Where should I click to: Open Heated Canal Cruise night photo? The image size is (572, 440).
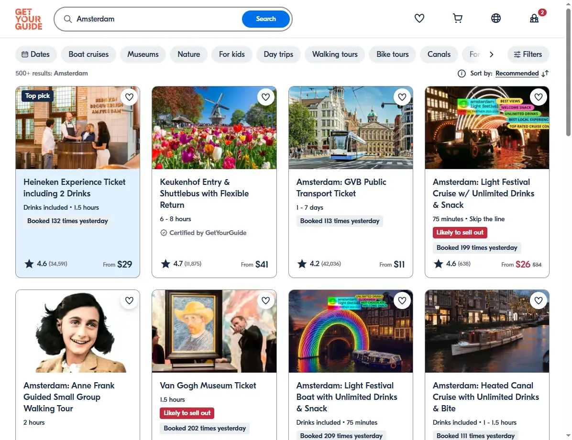tap(487, 331)
